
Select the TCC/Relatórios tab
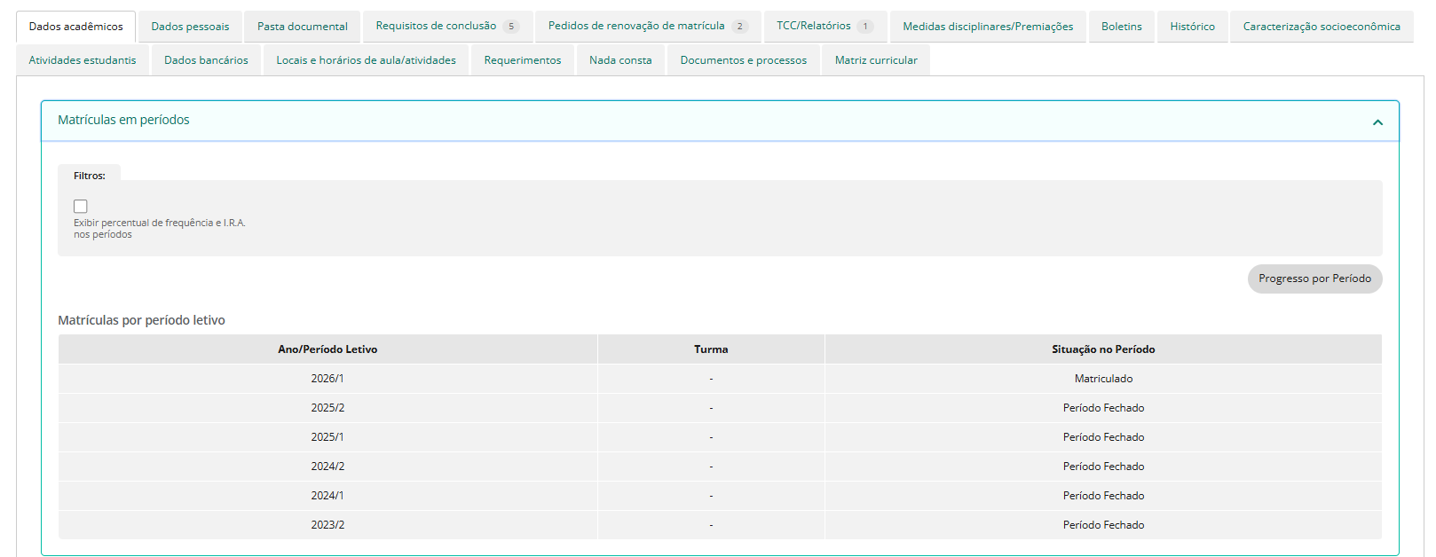(x=824, y=27)
